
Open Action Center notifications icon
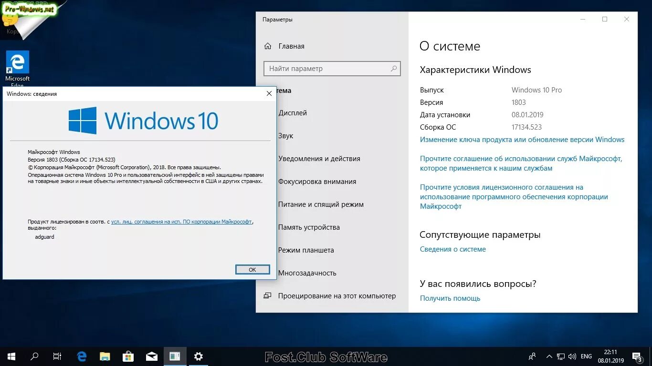click(637, 356)
